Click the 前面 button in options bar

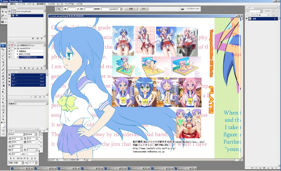click(131, 9)
